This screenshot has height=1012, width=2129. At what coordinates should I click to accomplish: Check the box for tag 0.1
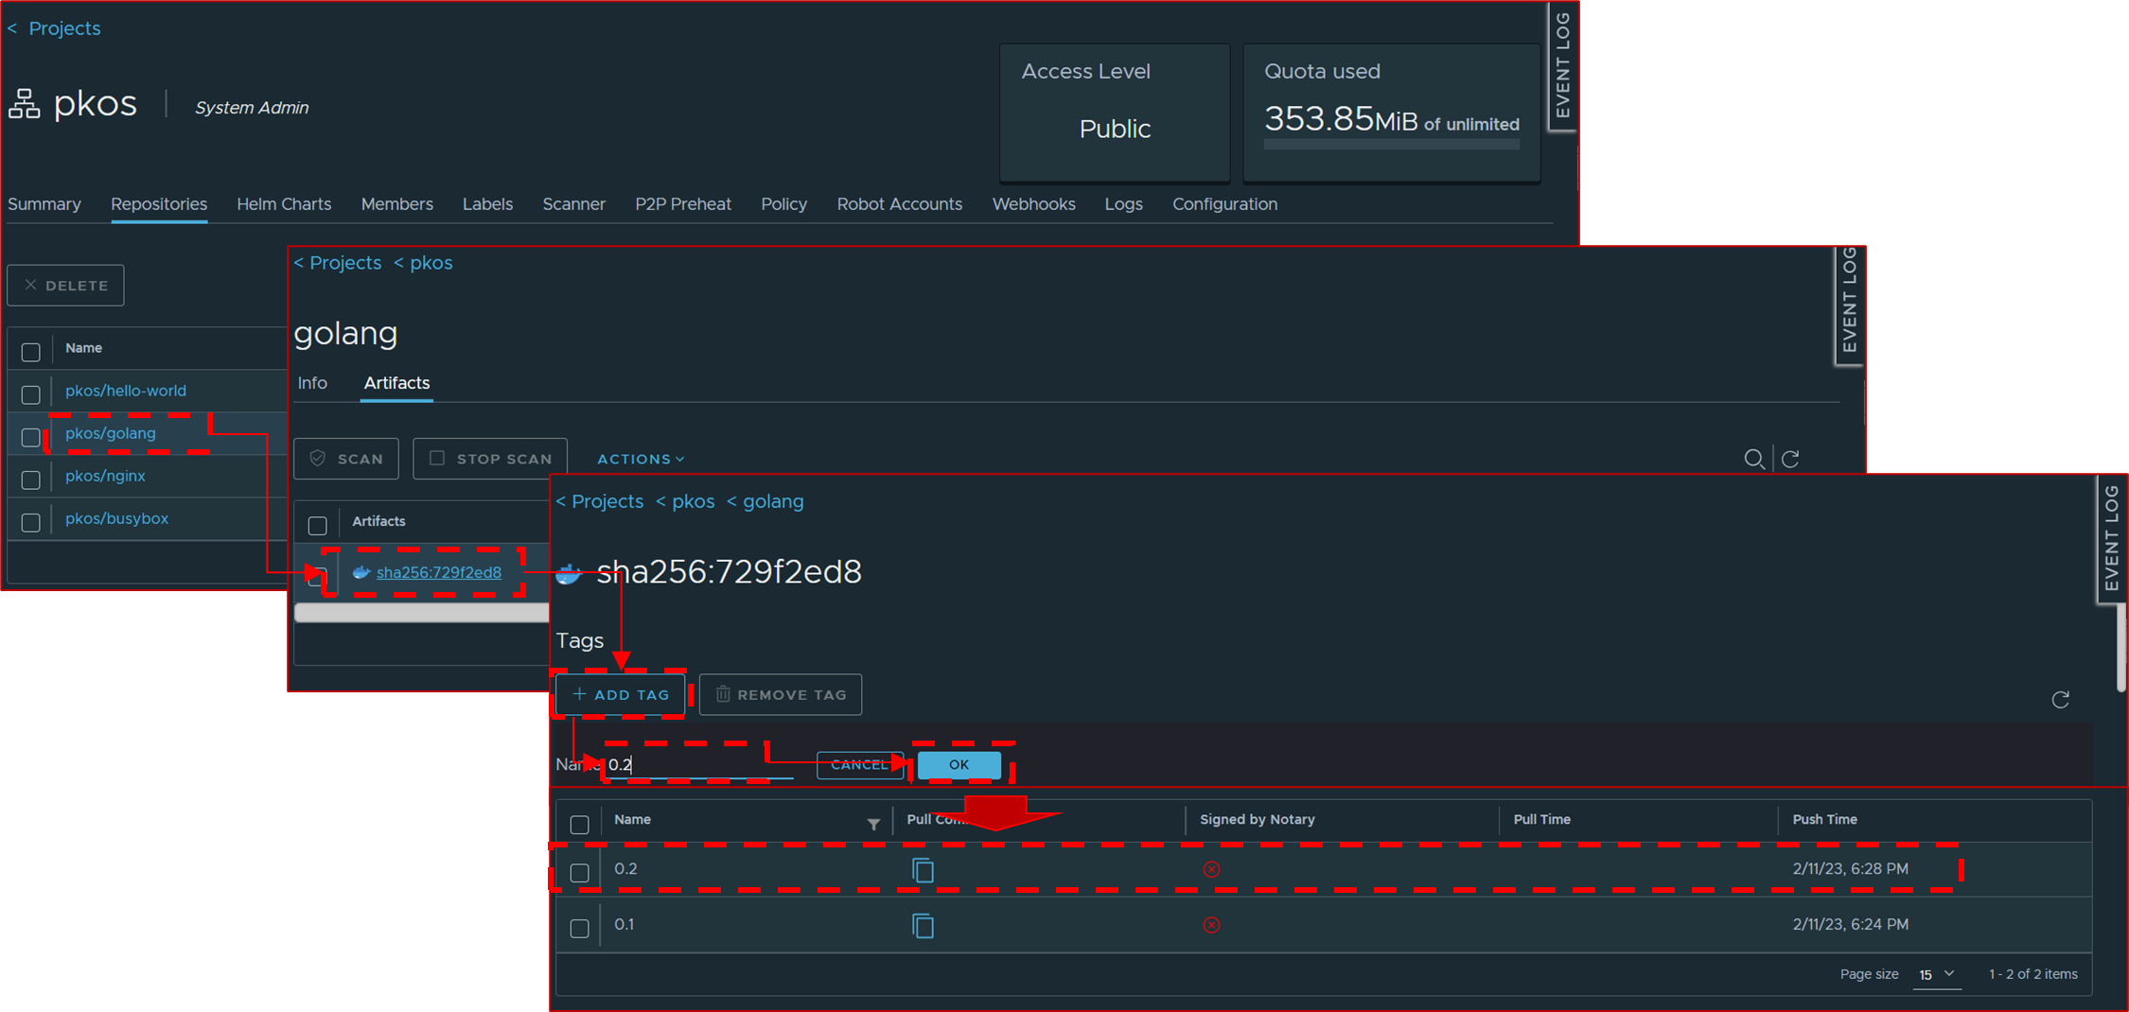[x=580, y=928]
